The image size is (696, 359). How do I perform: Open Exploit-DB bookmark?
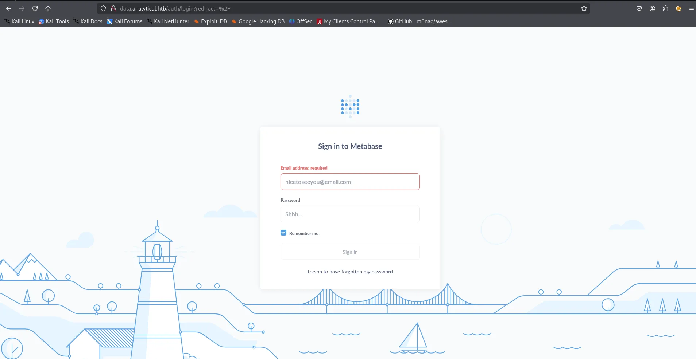click(210, 21)
